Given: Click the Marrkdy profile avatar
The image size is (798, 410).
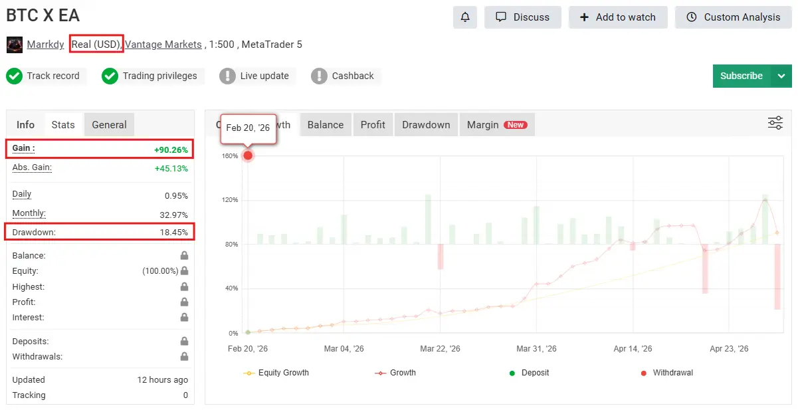Looking at the screenshot, I should 15,45.
